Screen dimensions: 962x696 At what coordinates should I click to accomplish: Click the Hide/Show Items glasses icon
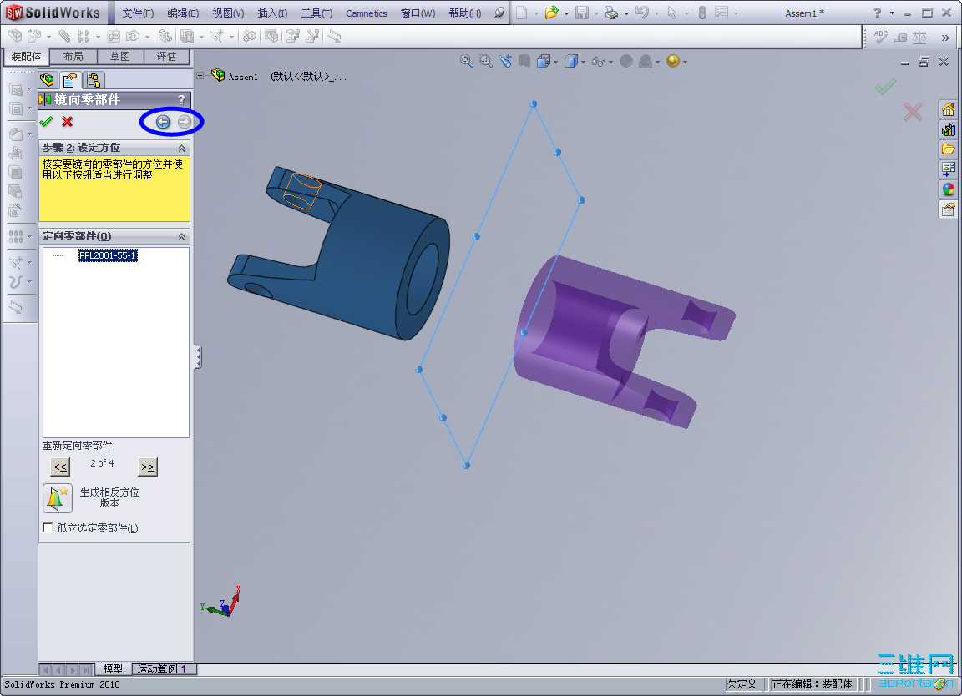click(x=598, y=61)
